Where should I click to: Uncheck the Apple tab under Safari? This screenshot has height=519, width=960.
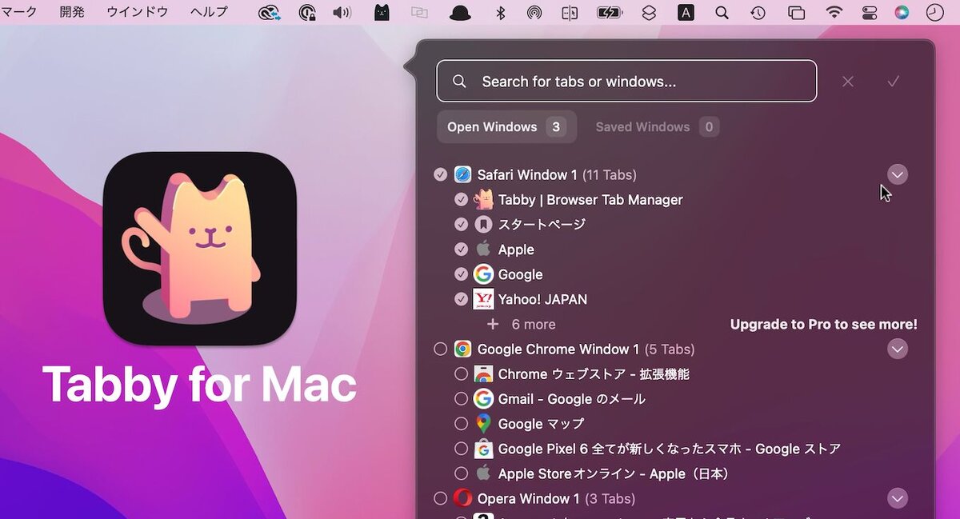click(461, 250)
